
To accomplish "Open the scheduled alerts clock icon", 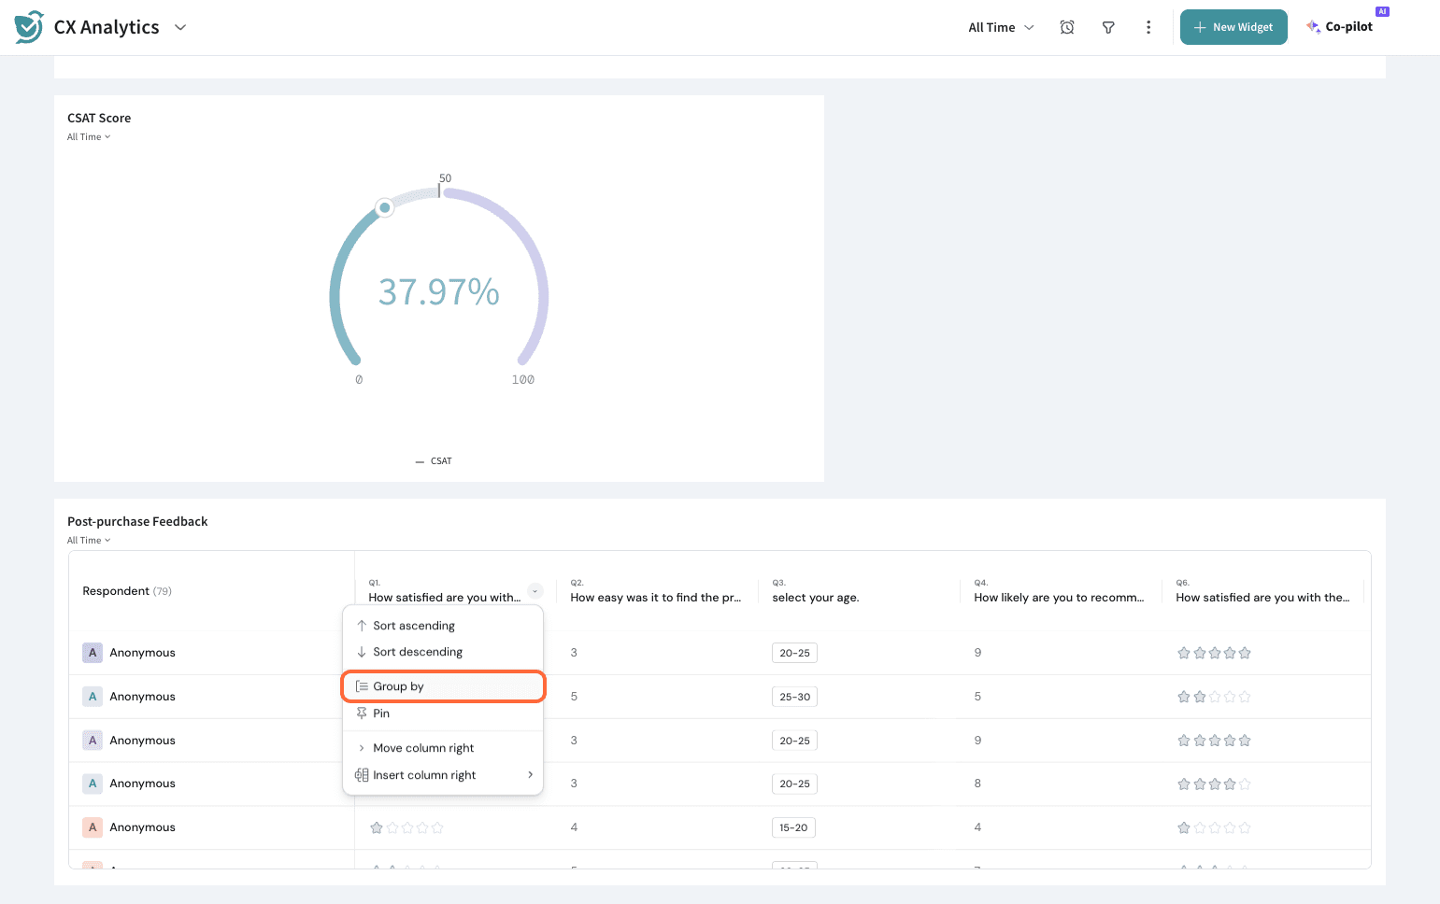I will click(x=1067, y=27).
